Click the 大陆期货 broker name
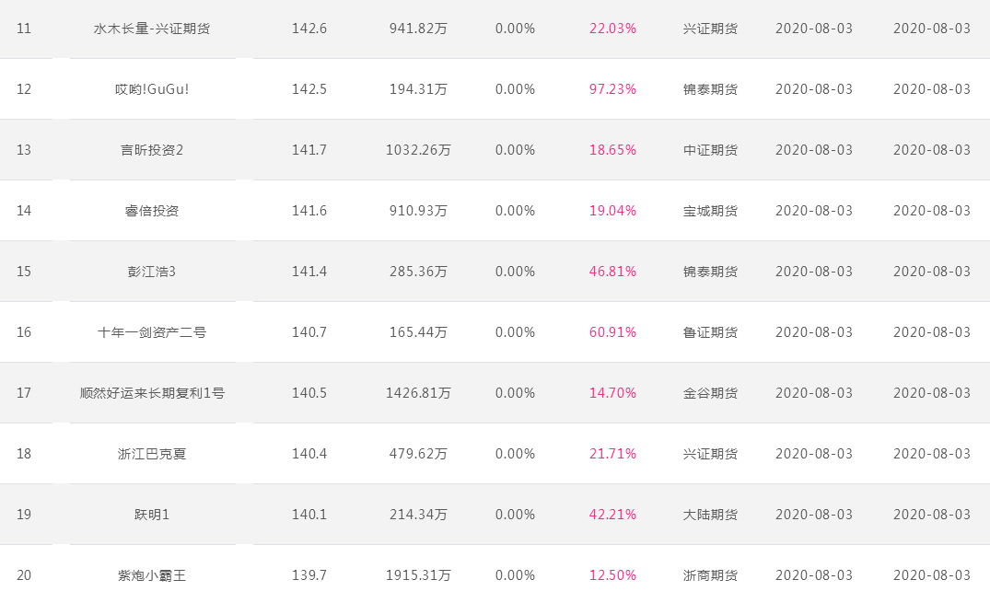Image resolution: width=990 pixels, height=603 pixels. [710, 514]
